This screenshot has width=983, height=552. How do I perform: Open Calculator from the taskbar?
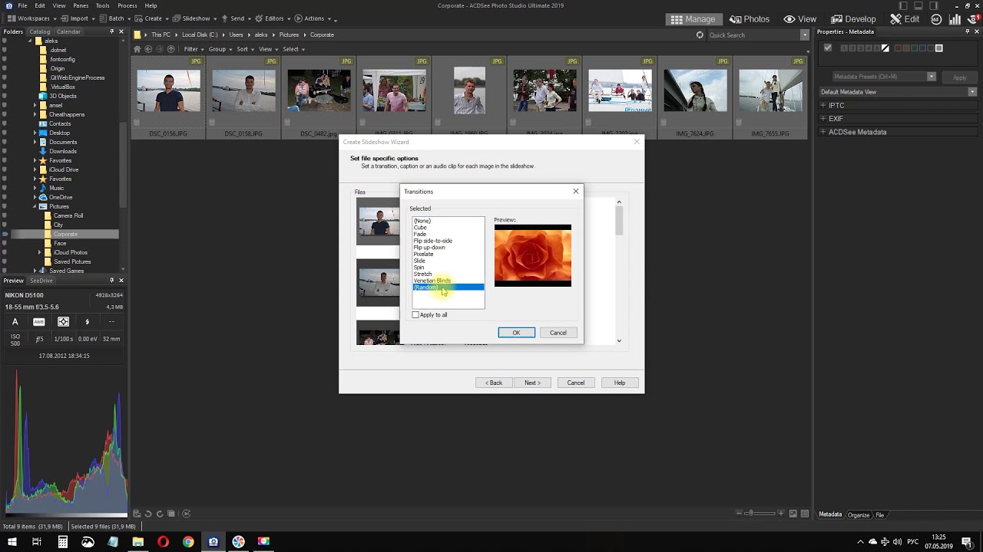click(62, 542)
